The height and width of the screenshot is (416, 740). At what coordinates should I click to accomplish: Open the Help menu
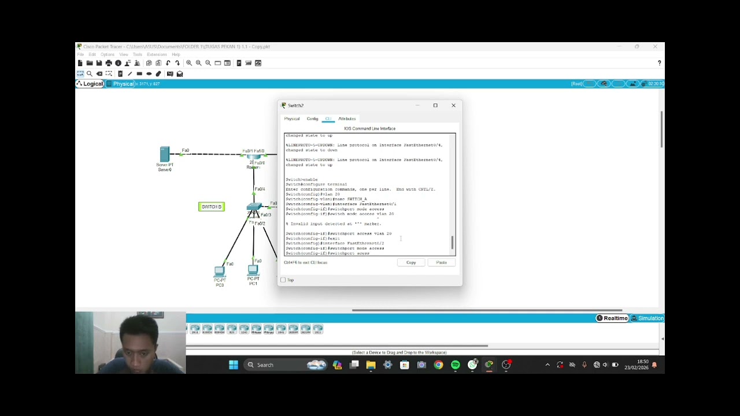176,54
